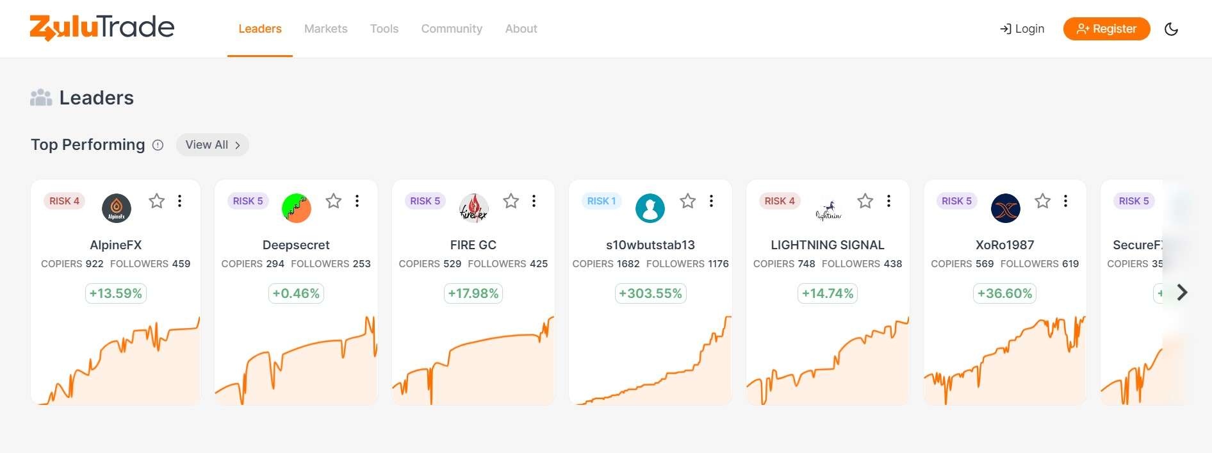1212x453 pixels.
Task: Click the AlpineFX +13.59% return badge
Action: click(x=116, y=293)
